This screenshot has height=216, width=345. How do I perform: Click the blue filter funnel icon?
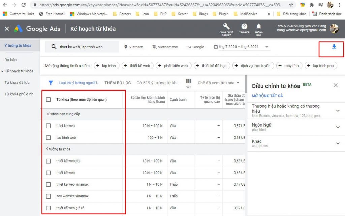click(51, 83)
